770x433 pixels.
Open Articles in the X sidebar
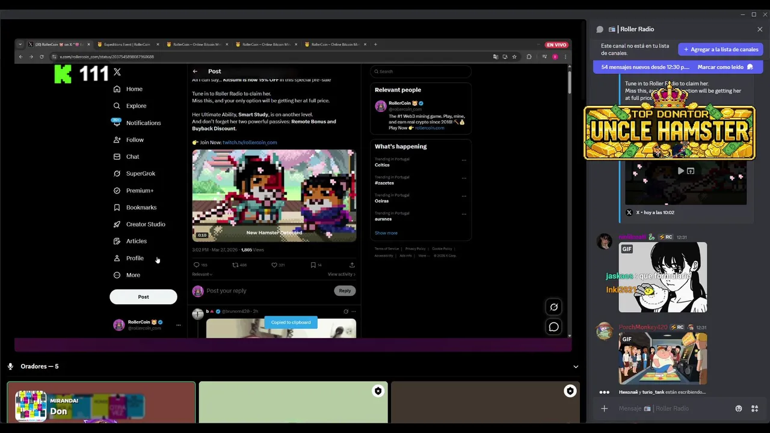130,241
